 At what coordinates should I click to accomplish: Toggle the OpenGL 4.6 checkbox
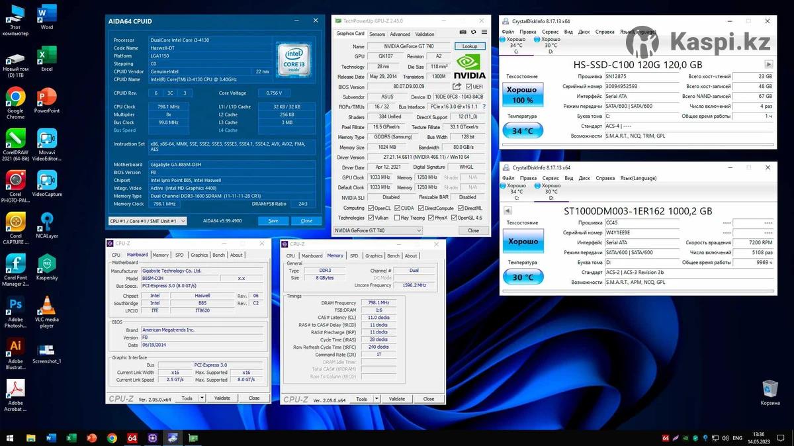tap(453, 218)
